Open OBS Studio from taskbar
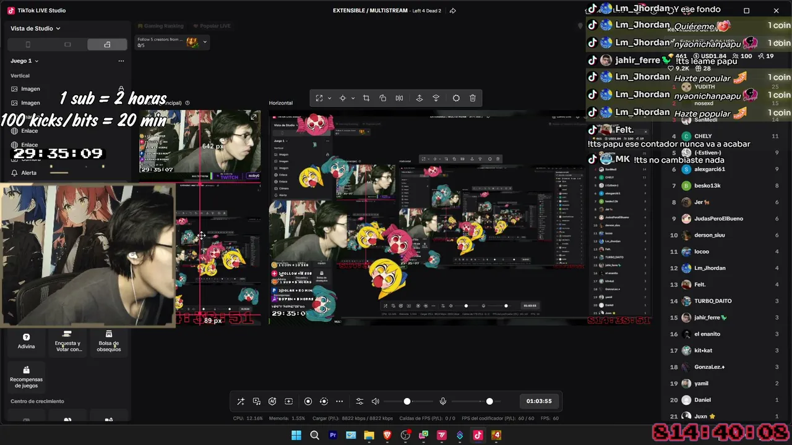 click(x=405, y=435)
